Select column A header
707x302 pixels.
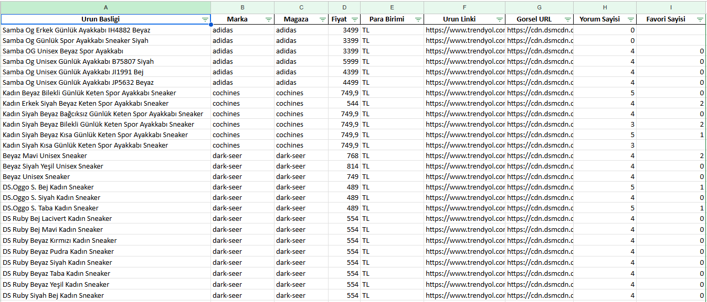106,7
